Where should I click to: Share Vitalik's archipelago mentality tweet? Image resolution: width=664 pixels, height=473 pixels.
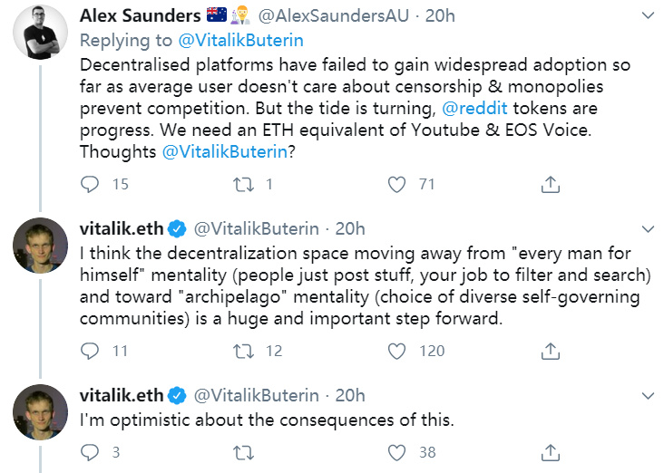[549, 351]
